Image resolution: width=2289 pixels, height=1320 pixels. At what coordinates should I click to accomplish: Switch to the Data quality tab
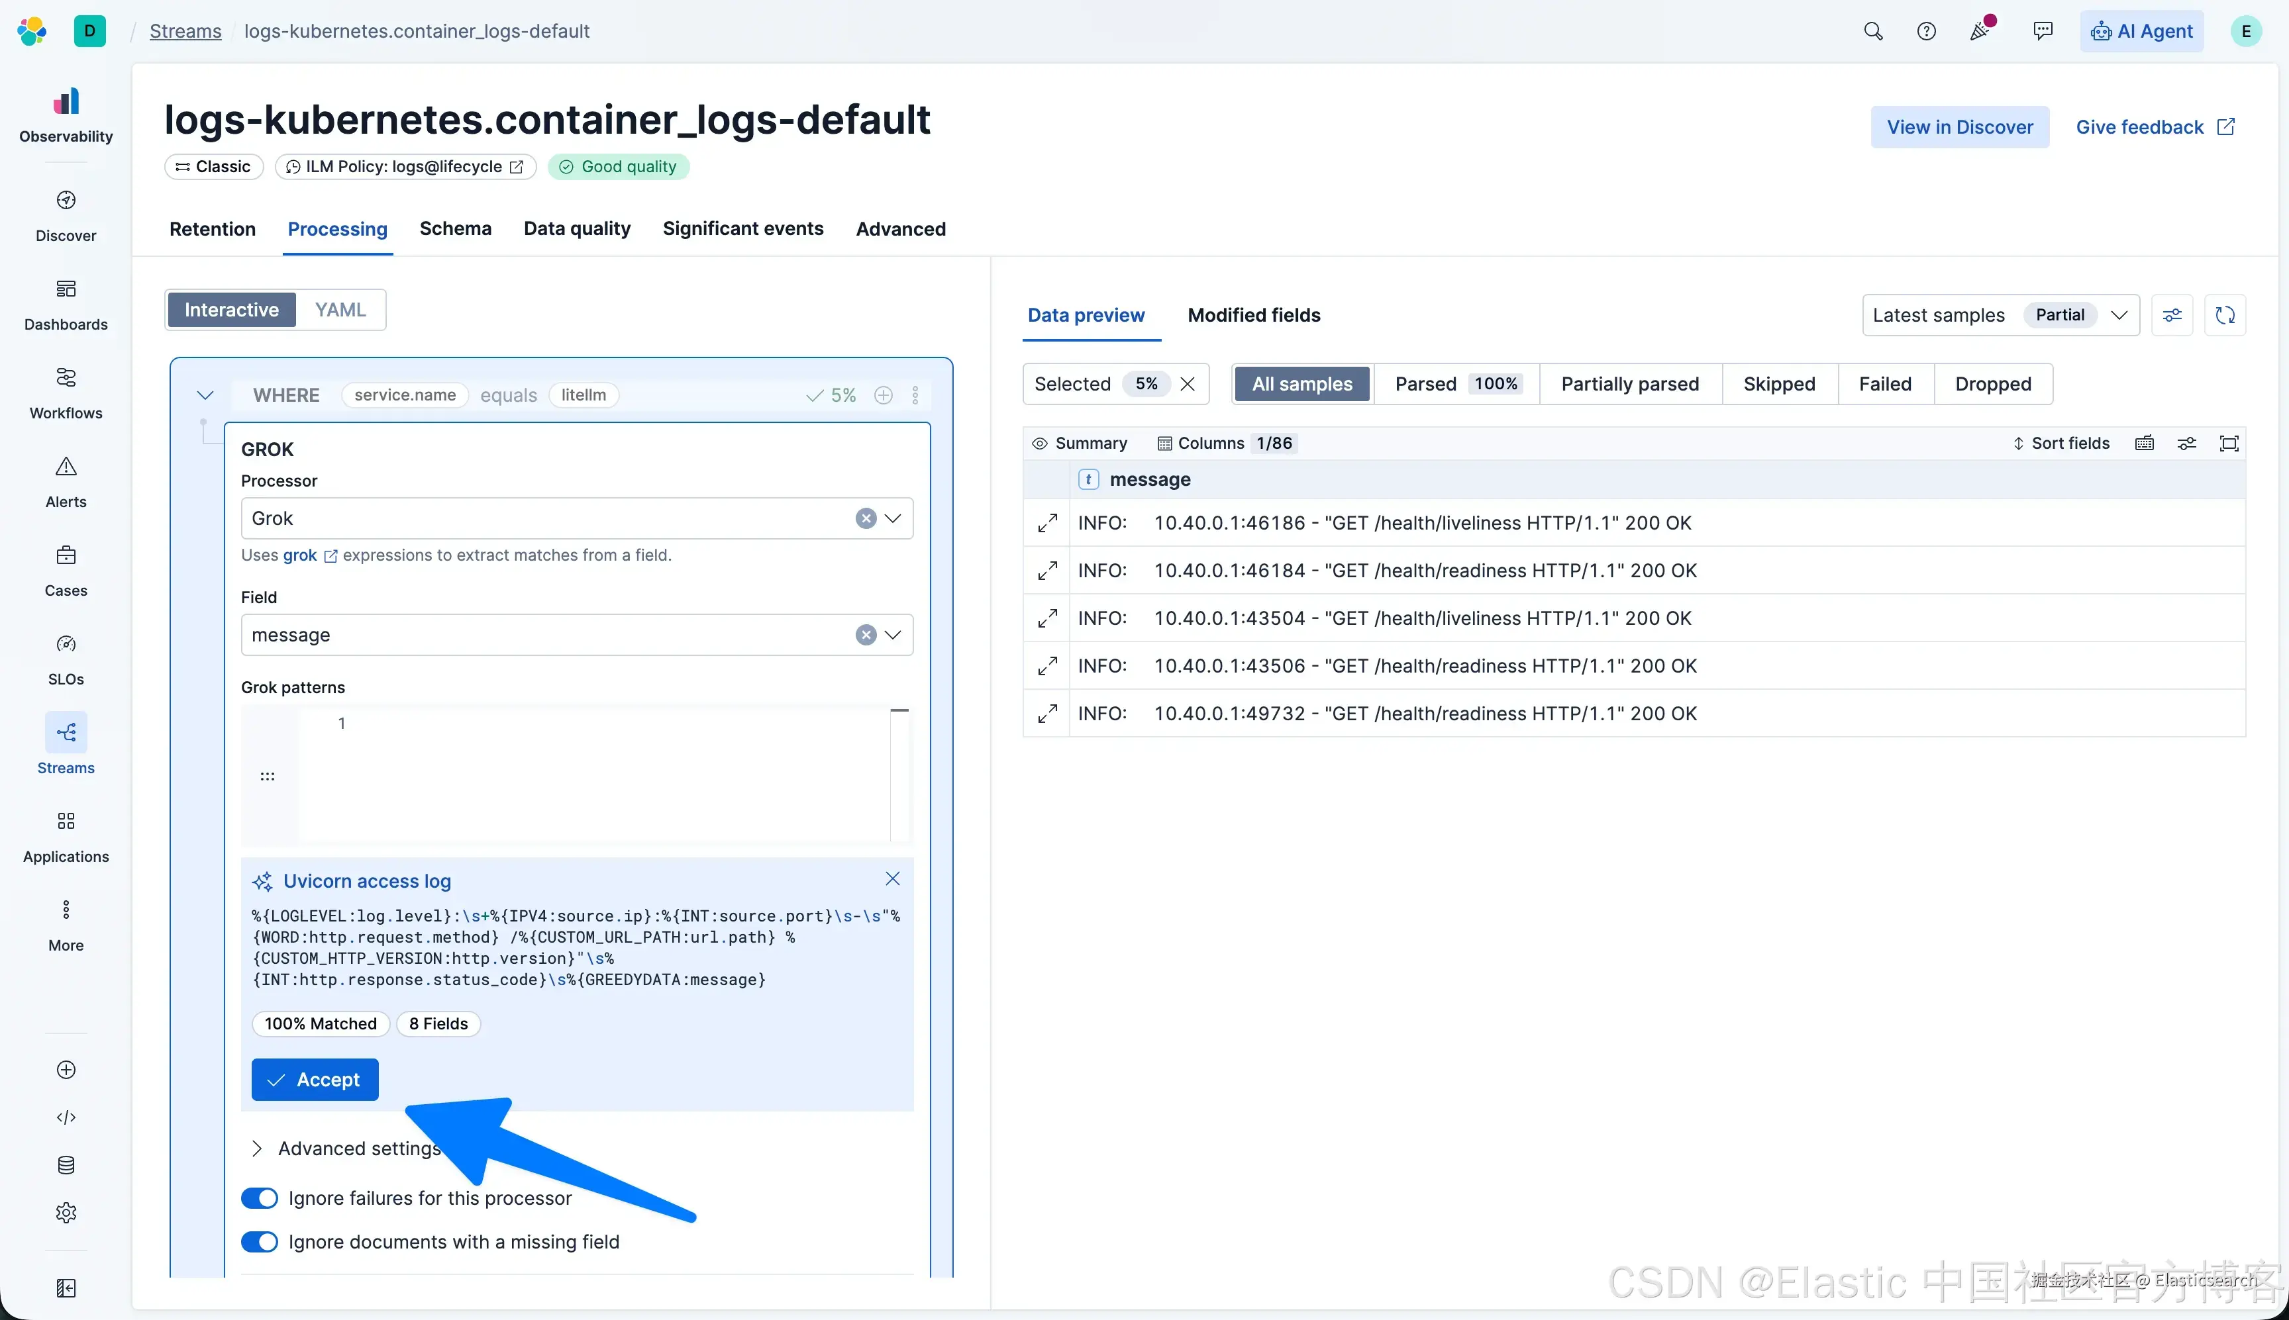tap(577, 228)
